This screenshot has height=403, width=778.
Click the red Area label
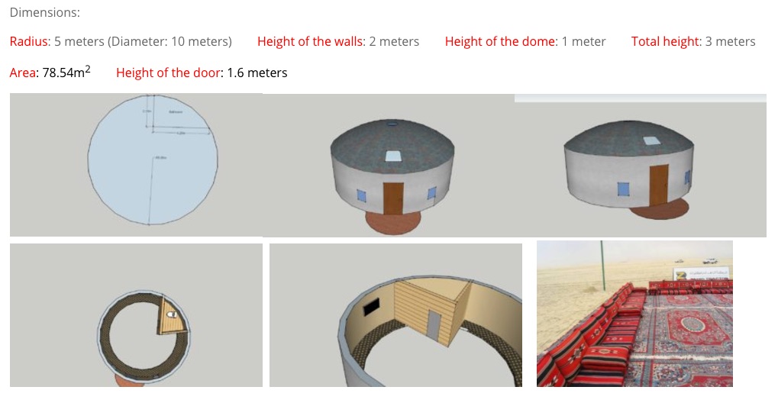(22, 73)
